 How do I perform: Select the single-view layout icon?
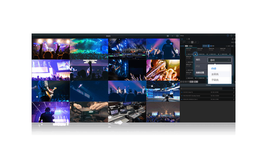point(182,42)
